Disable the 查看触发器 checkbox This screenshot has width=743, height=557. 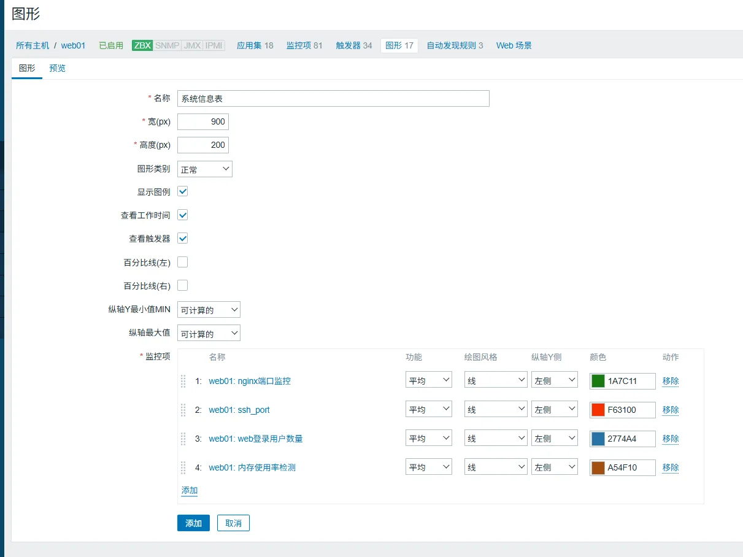[182, 239]
